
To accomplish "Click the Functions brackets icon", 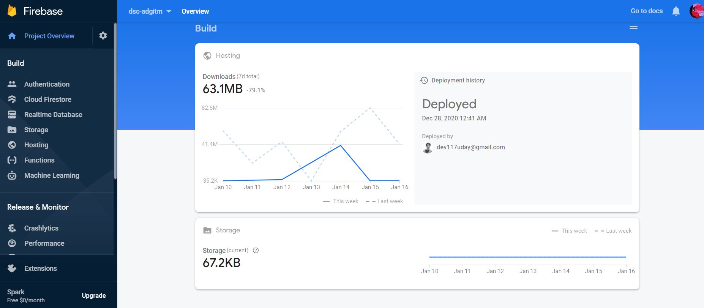I will point(12,160).
